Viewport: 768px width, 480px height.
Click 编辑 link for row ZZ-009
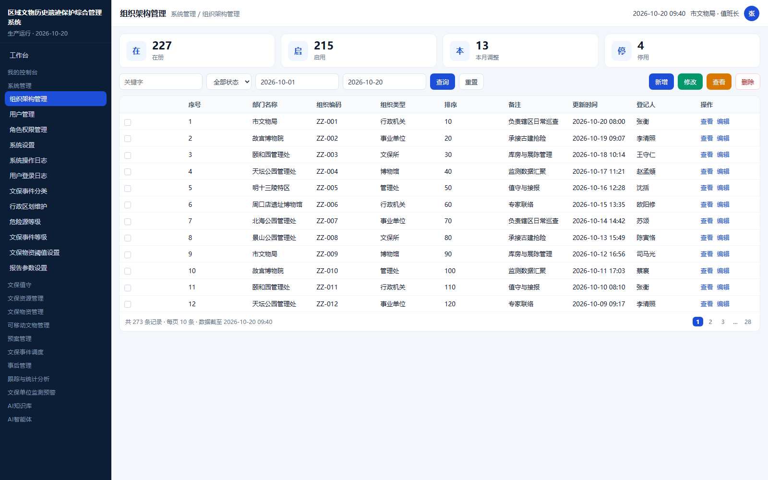click(723, 254)
